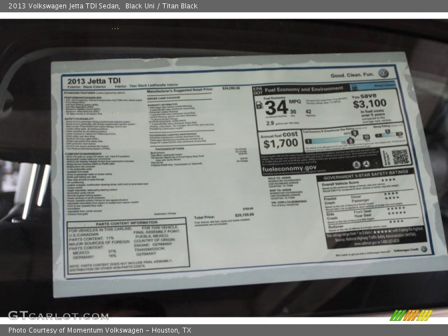Click the smog rating marker 5
Image resolution: width=448 pixels, height=336 pixels.
click(x=387, y=132)
